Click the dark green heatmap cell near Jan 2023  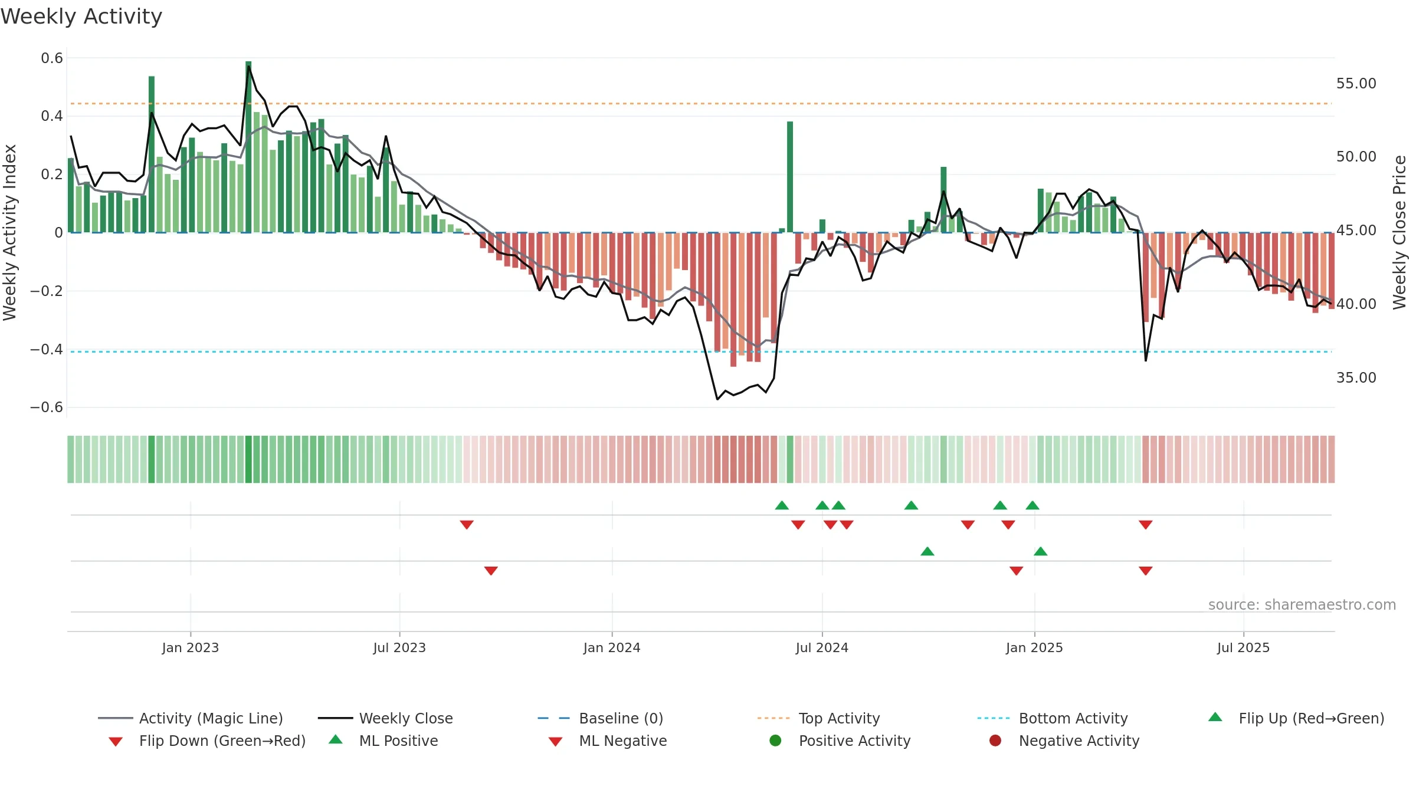click(152, 459)
